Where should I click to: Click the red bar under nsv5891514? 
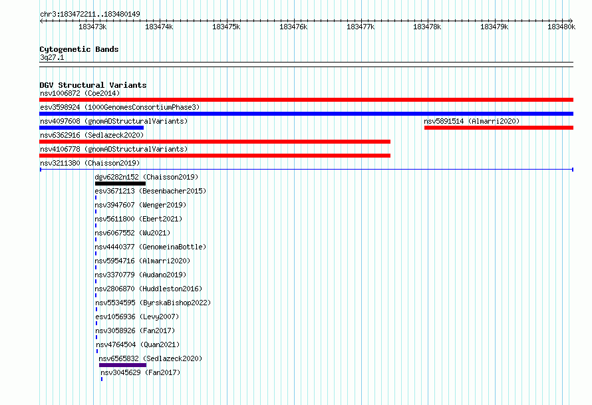coord(499,128)
